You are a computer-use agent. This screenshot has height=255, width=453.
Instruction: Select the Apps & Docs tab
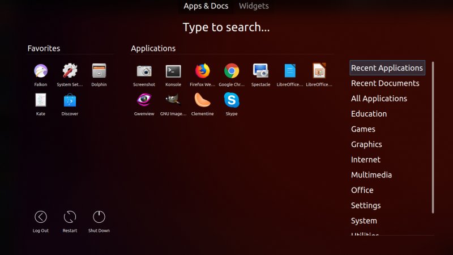(206, 6)
